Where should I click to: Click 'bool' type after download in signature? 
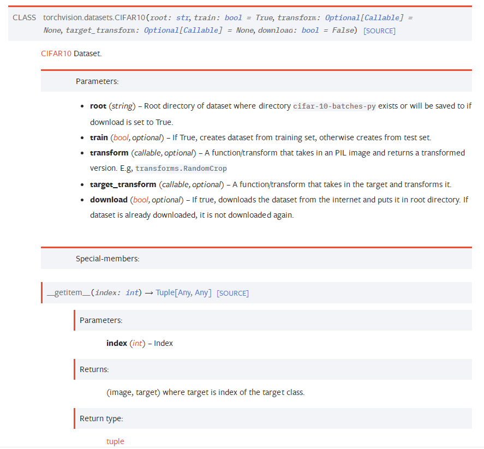[310, 30]
